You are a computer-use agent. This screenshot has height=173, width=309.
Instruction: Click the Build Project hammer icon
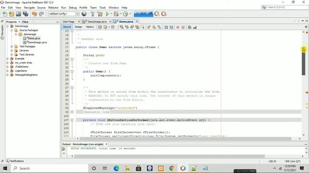(x=93, y=14)
